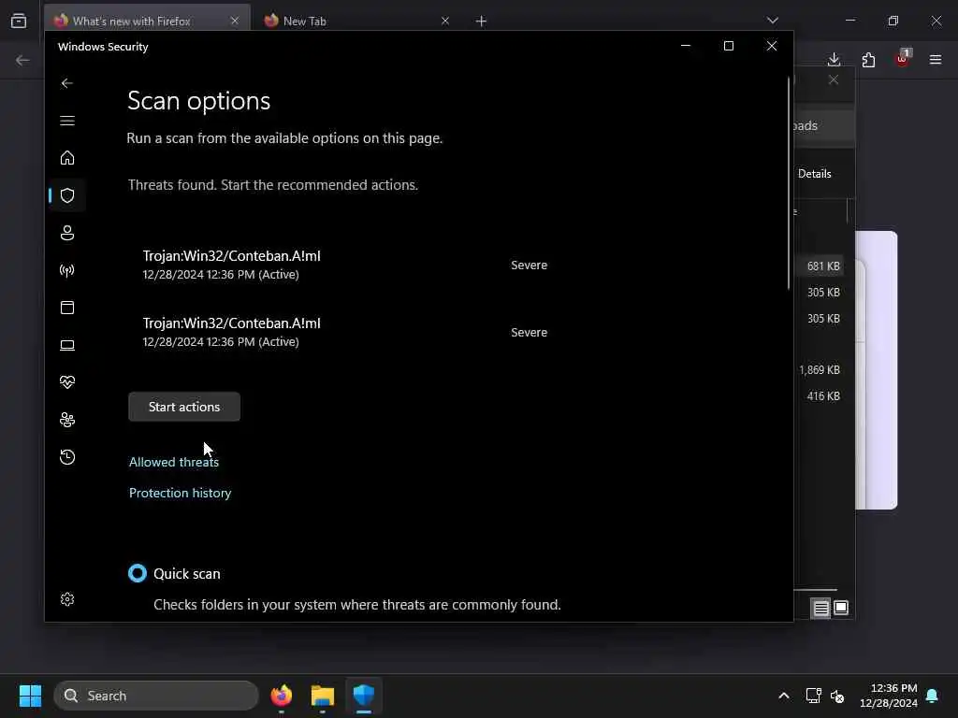The image size is (958, 718).
Task: Open Firefox downloads toolbar icon
Action: click(x=834, y=59)
